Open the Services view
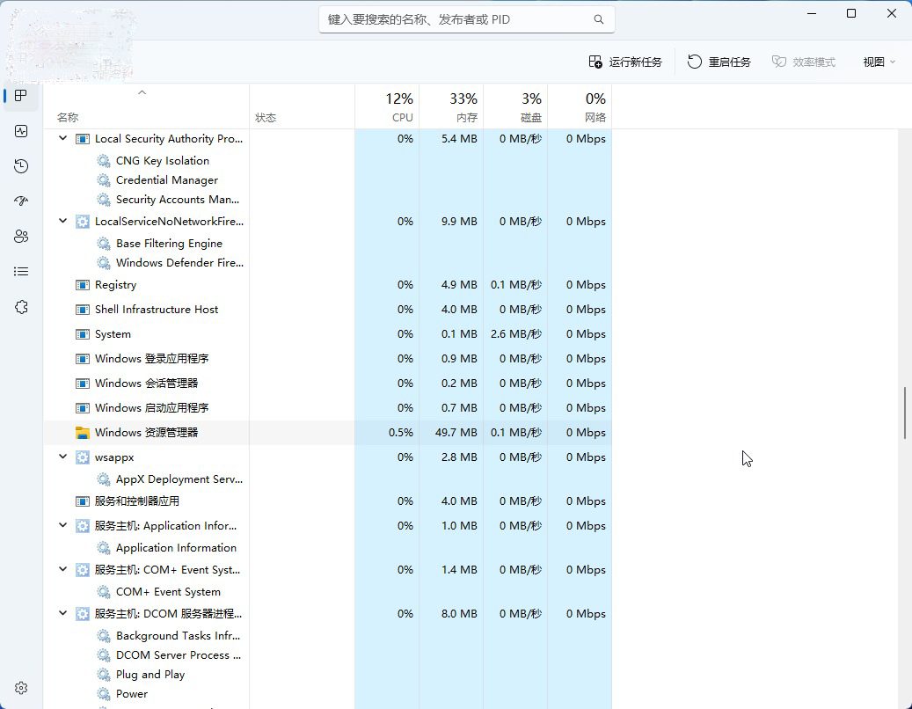This screenshot has width=912, height=709. click(x=20, y=306)
